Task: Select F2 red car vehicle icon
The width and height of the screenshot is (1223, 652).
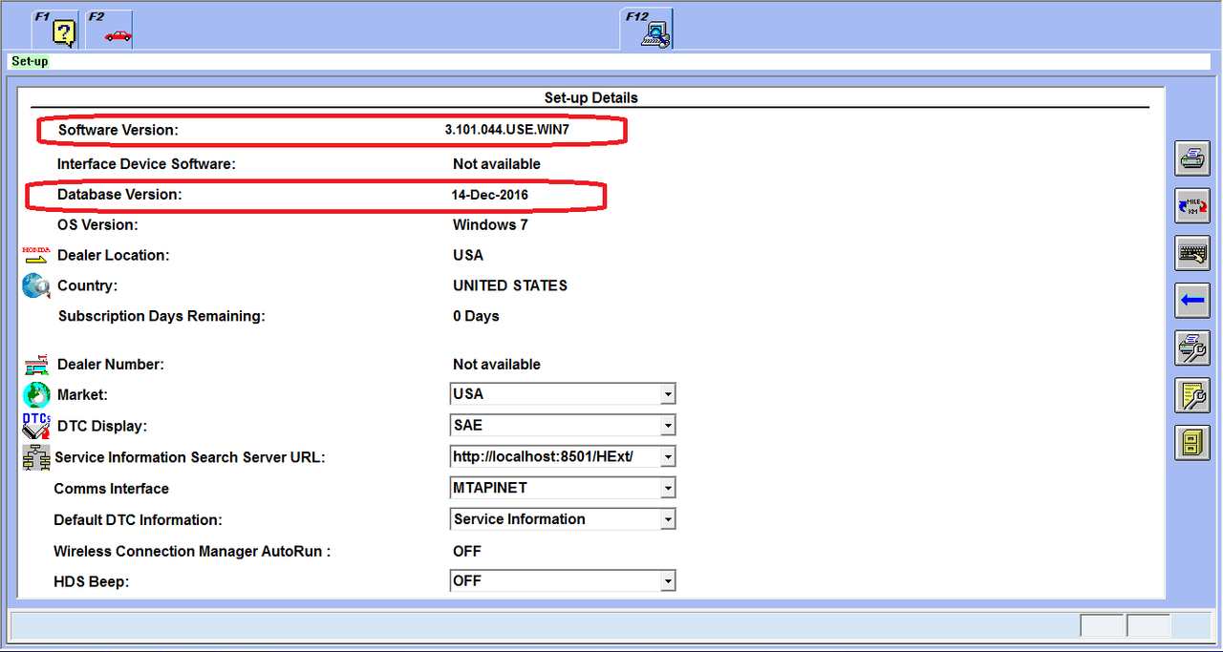Action: (x=109, y=29)
